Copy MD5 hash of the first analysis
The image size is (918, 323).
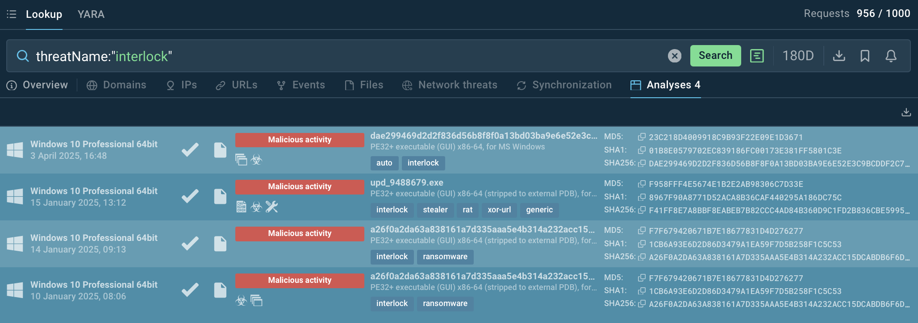[642, 137]
